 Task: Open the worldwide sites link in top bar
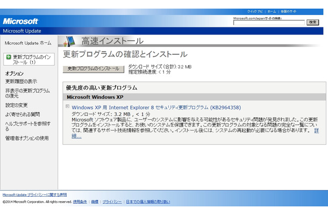(x=288, y=11)
